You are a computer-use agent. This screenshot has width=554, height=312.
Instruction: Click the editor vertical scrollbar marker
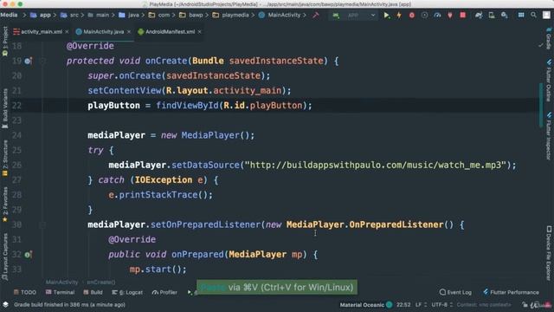click(540, 104)
